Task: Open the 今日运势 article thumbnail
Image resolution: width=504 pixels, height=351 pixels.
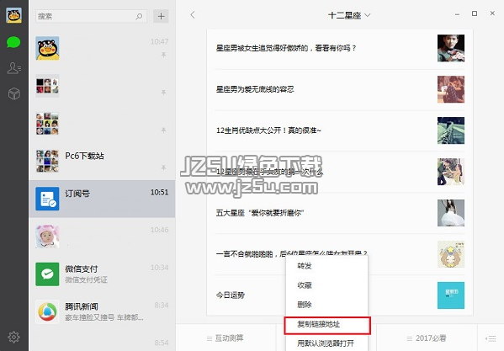Action: tap(451, 295)
